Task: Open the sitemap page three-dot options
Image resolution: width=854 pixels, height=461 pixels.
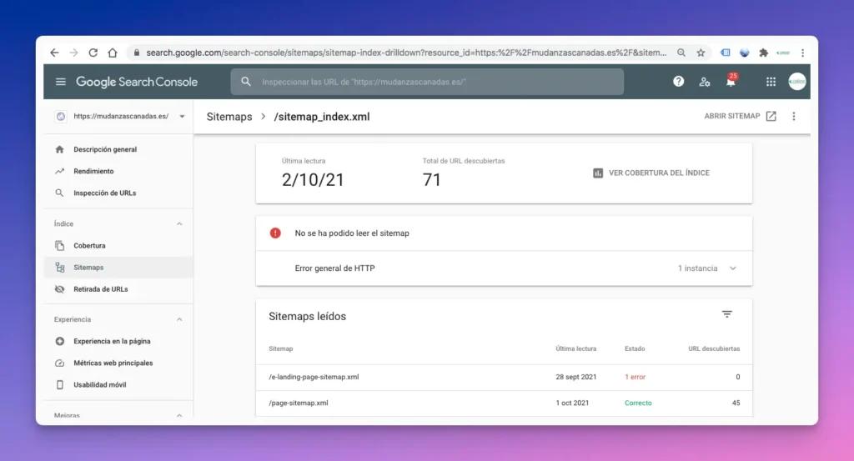Action: (794, 117)
